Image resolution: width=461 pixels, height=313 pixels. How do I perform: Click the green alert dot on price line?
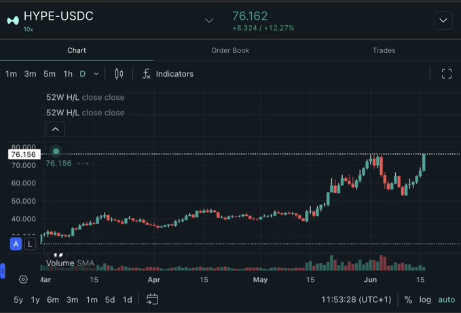(x=56, y=151)
